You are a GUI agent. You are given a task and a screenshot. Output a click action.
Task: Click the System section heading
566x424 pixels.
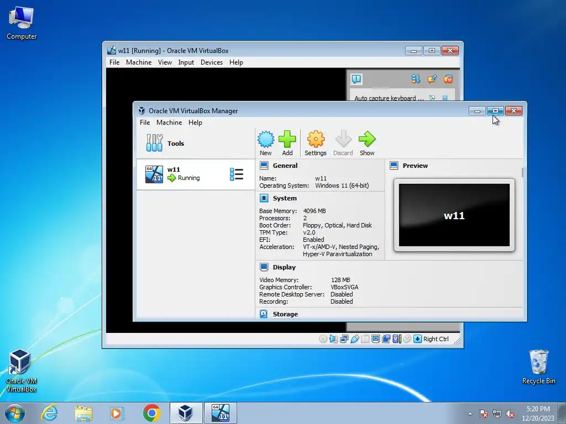(x=285, y=198)
